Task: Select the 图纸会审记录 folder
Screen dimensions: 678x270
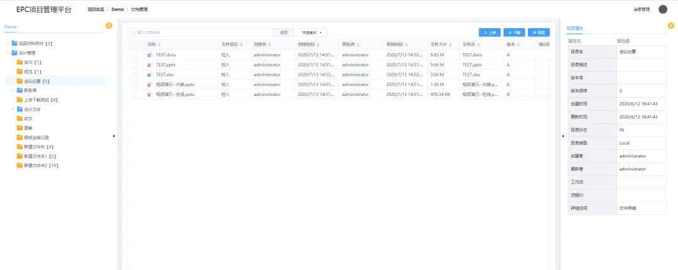Action: (x=37, y=138)
